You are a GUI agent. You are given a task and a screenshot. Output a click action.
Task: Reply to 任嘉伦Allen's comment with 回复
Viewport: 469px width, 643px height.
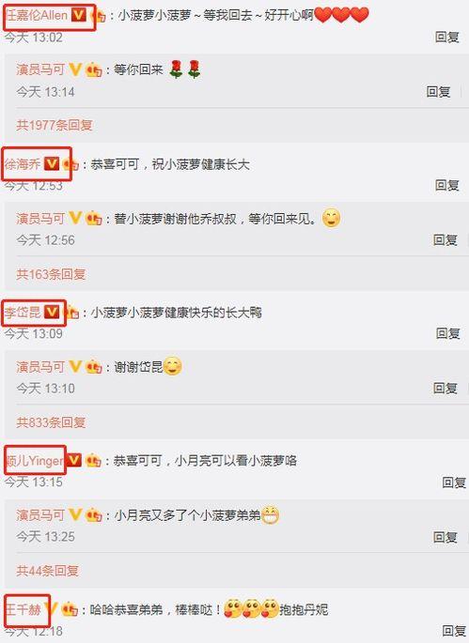click(447, 38)
